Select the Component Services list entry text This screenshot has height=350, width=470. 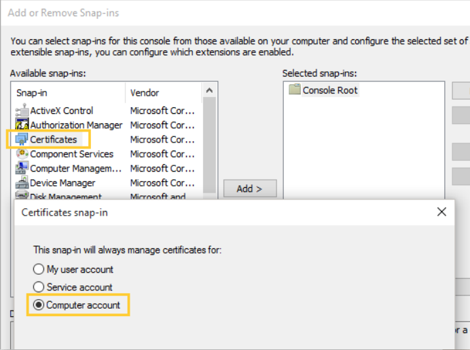pos(71,154)
